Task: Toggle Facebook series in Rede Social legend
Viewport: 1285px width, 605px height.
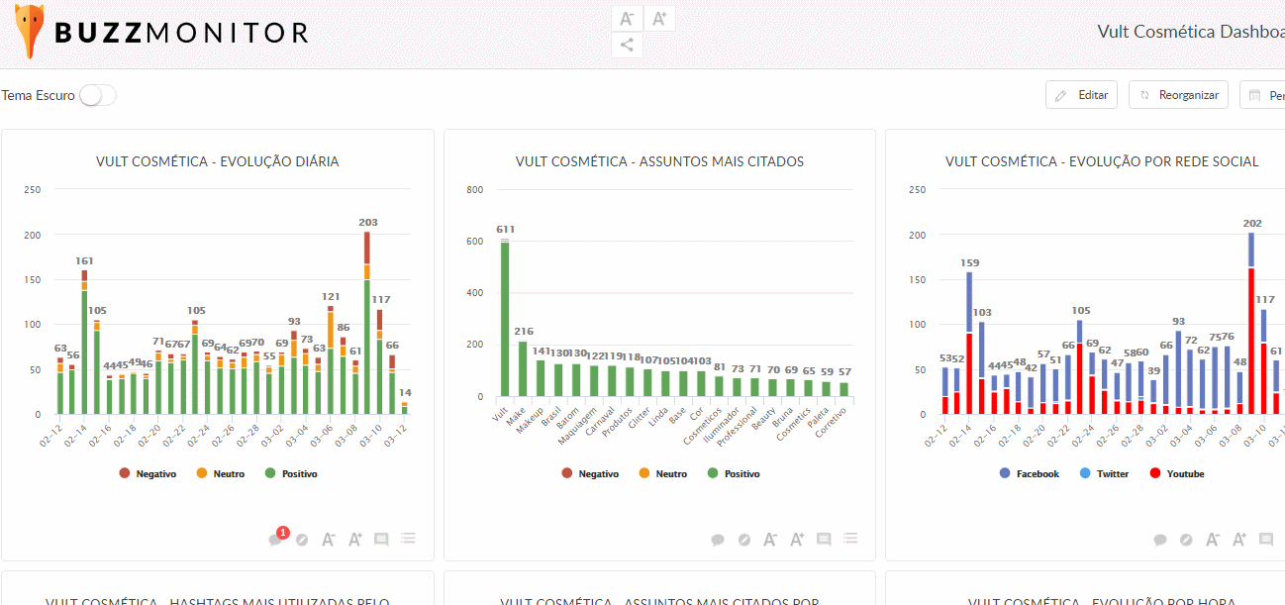Action: (x=1029, y=474)
